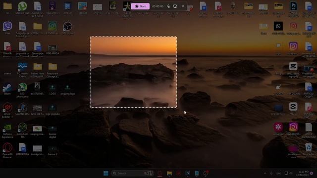The image size is (317, 178).
Task: Open the REKLAMICA desktop file
Action: [x=53, y=49]
